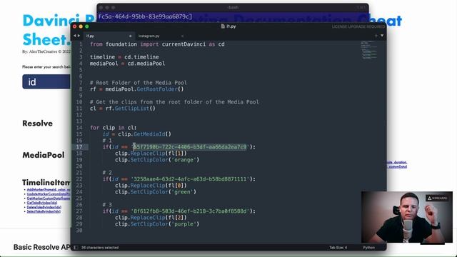This screenshot has height=257, width=457.
Task: Click the selected media ID string on line 17
Action: coord(190,147)
